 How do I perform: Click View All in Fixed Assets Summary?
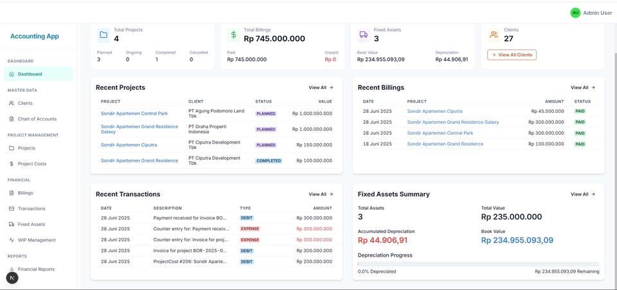pos(583,194)
